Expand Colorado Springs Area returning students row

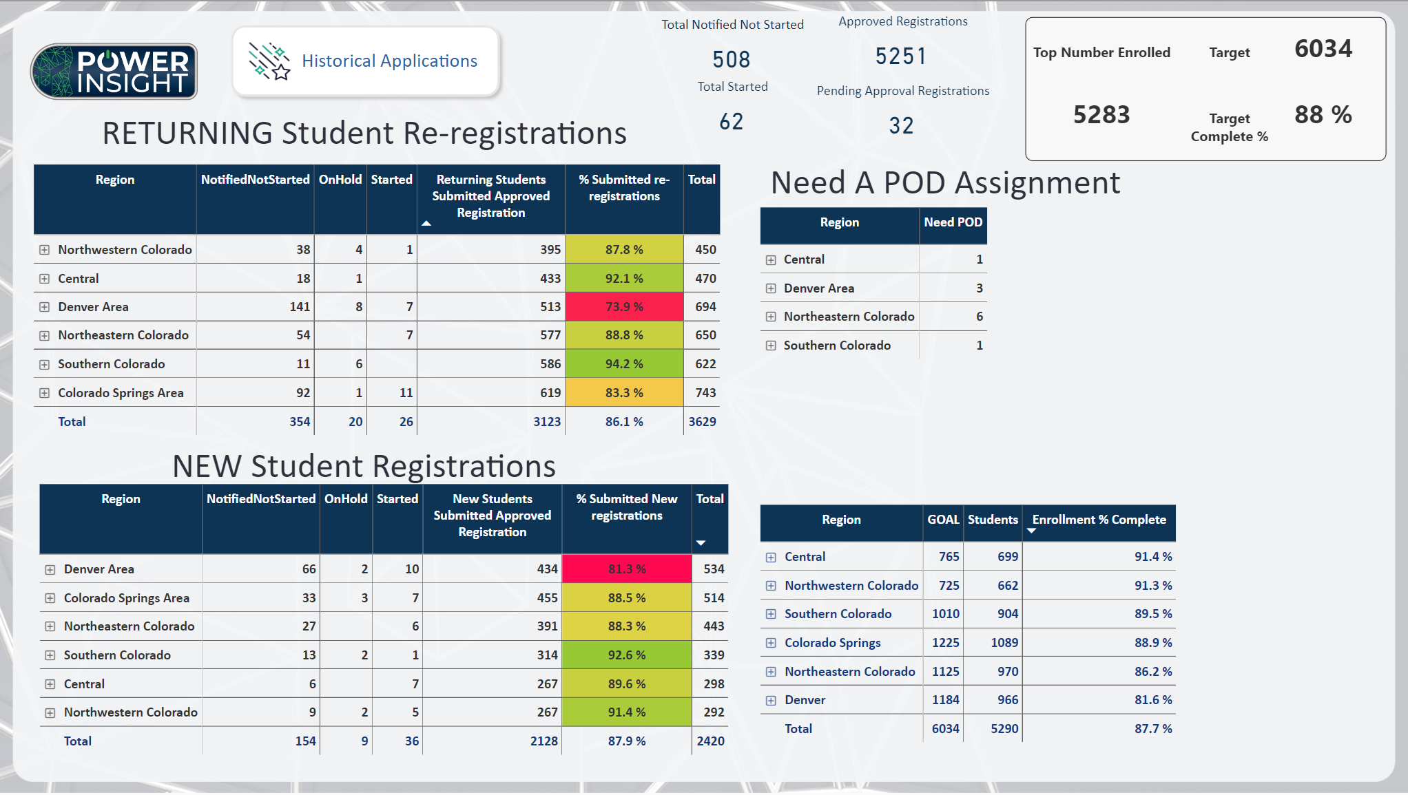(44, 393)
